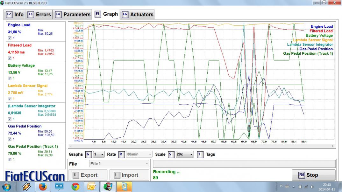342x192 pixels.
Task: Uncheck the Engine Load graph checkbox
Action: [x=10, y=38]
